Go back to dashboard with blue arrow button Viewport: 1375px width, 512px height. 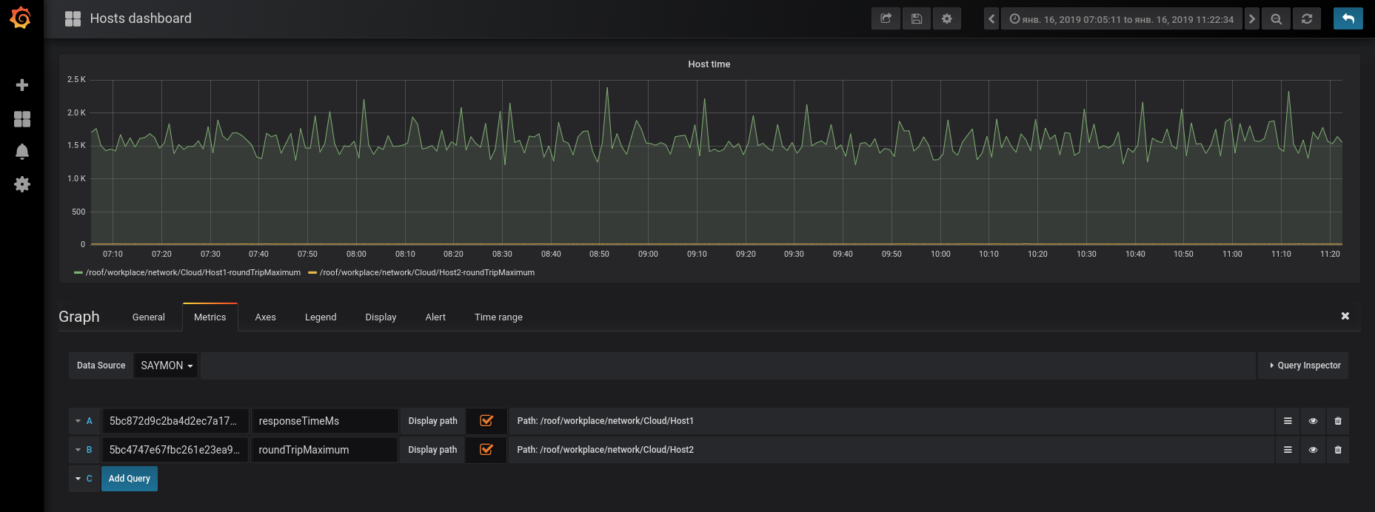[x=1348, y=18]
